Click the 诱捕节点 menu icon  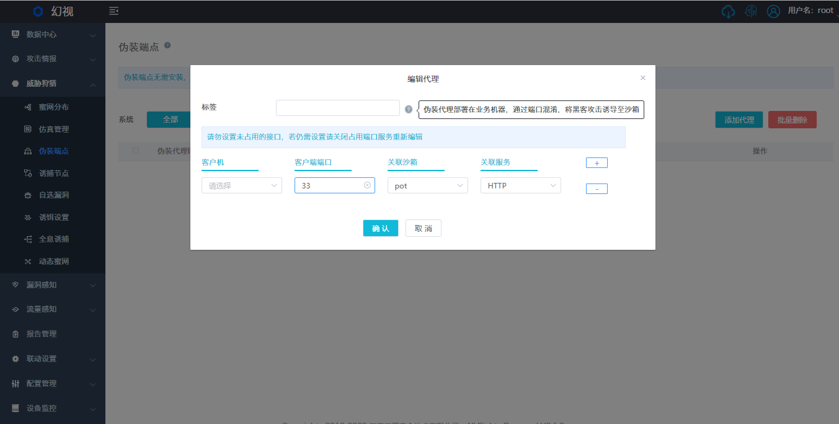pos(28,173)
